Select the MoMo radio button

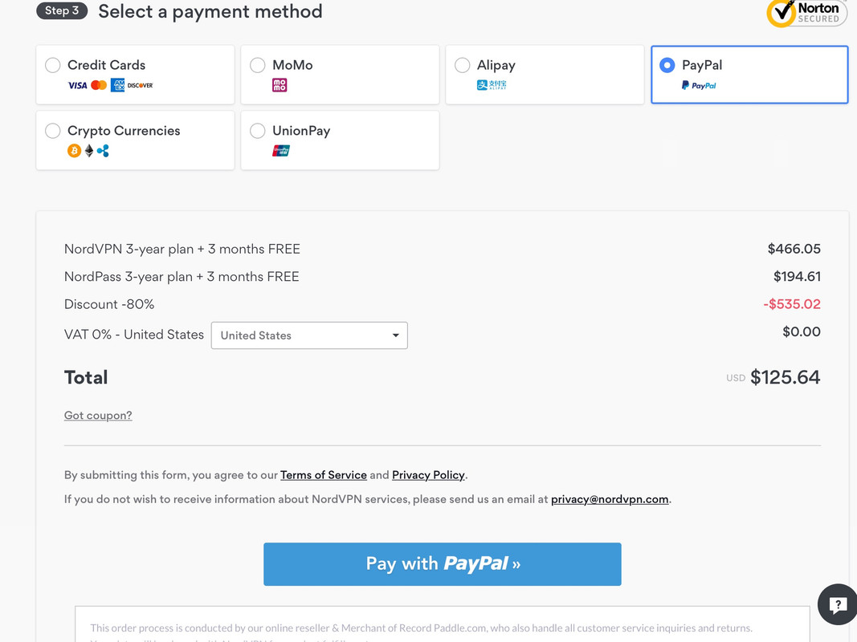pyautogui.click(x=258, y=65)
